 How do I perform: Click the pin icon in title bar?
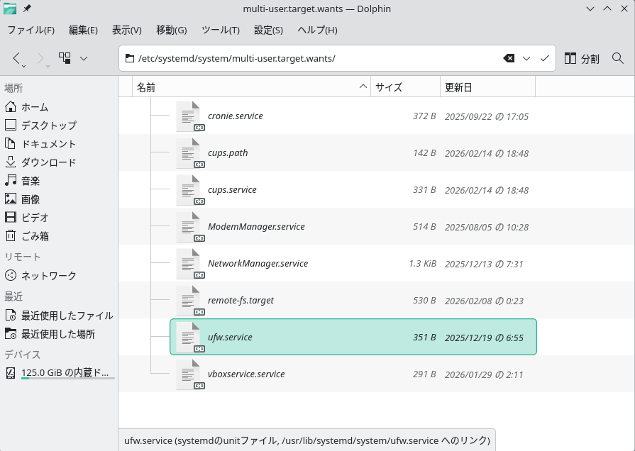pyautogui.click(x=27, y=9)
